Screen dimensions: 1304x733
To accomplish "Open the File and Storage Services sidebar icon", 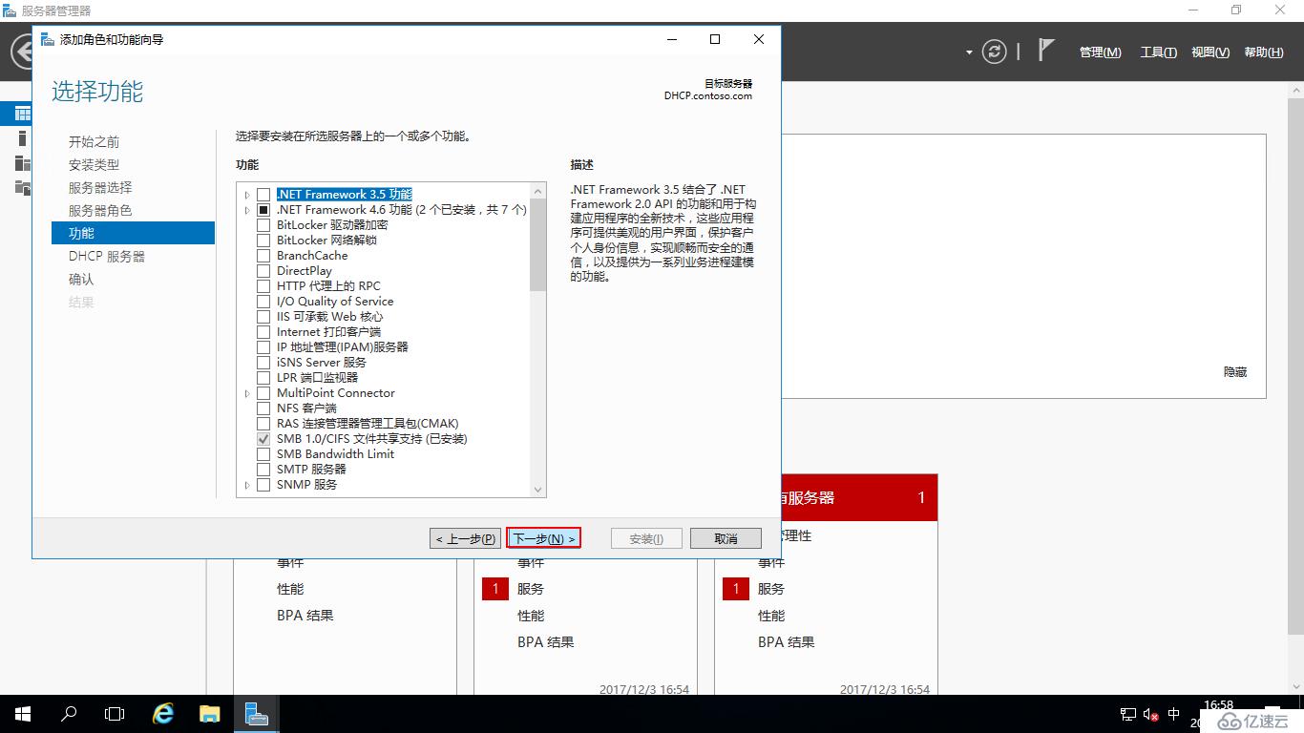I will pos(23,187).
